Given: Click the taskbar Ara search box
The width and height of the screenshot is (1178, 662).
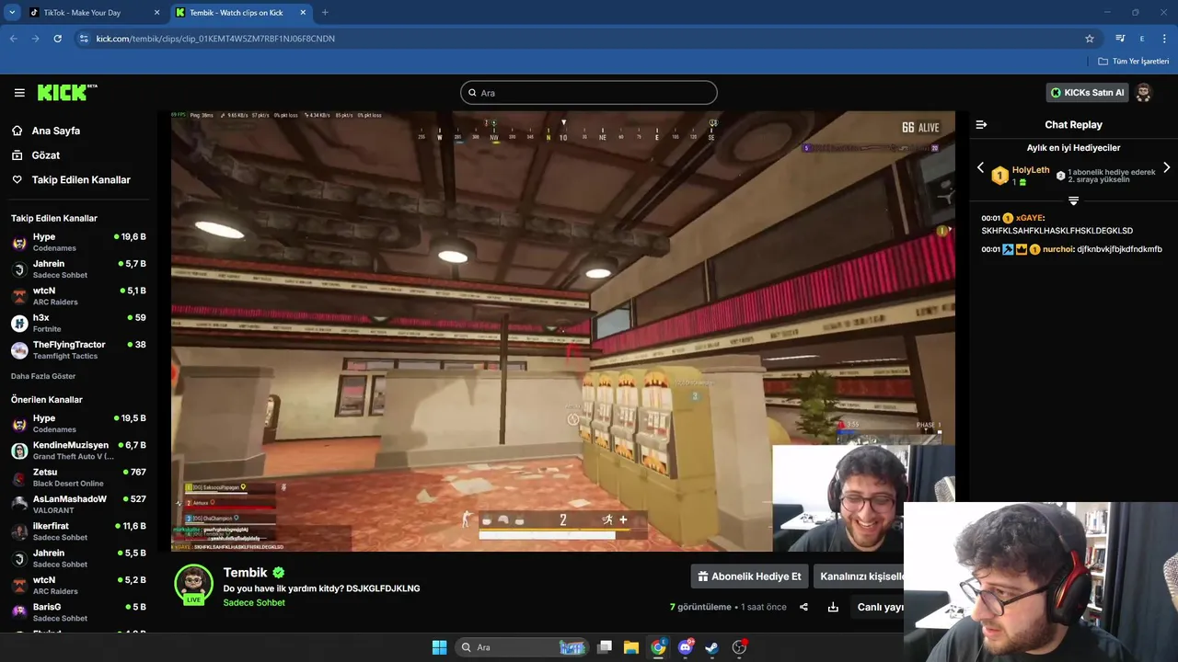Looking at the screenshot, I should [522, 647].
